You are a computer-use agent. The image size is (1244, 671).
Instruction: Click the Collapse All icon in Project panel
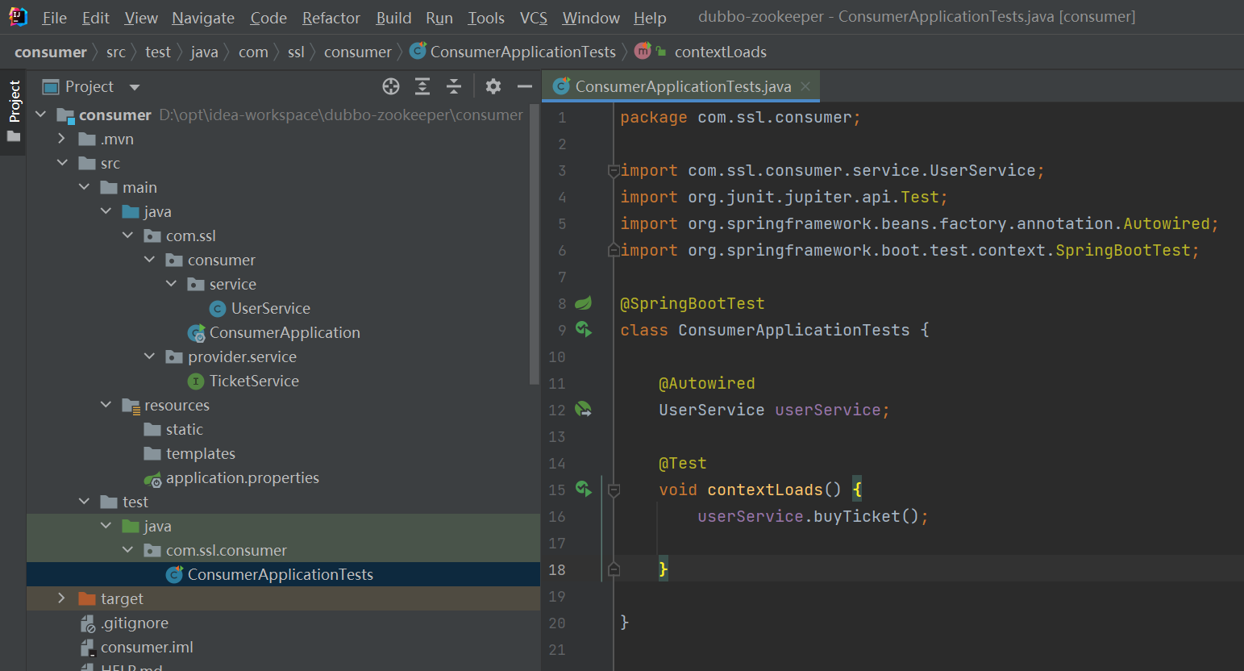(454, 86)
